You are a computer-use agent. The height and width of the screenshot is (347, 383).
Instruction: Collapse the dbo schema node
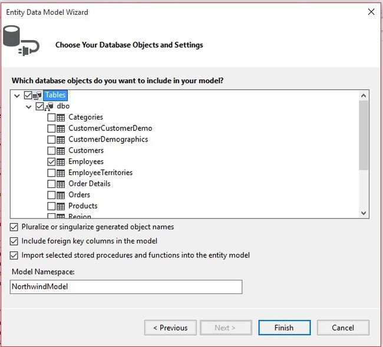(29, 107)
